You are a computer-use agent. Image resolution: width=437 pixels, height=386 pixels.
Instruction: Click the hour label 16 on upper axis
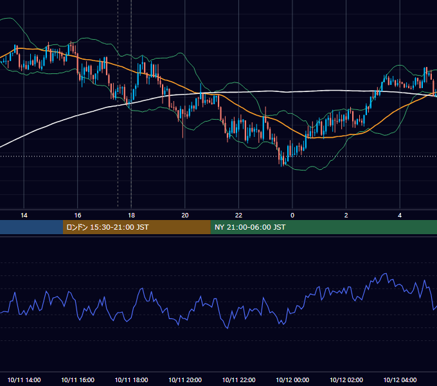coord(78,216)
